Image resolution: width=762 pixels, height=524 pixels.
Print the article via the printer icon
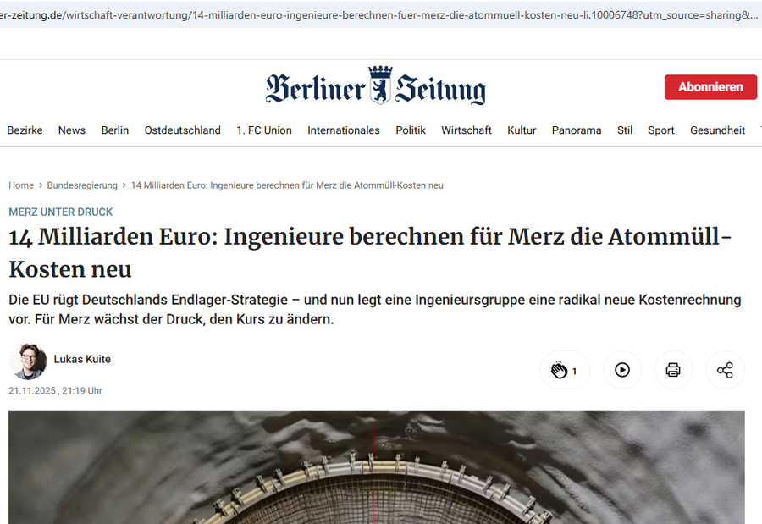[673, 370]
